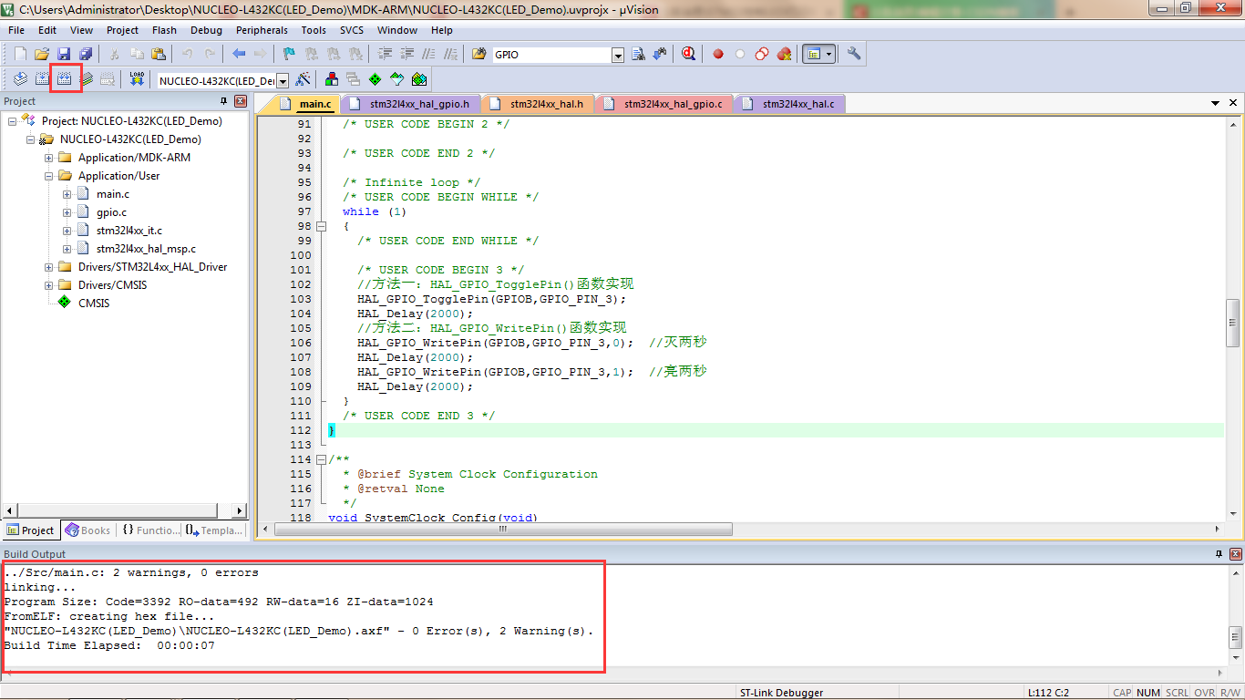Open the GPIO find combo box dropdown
Screen dimensions: 1245x700
pos(618,56)
